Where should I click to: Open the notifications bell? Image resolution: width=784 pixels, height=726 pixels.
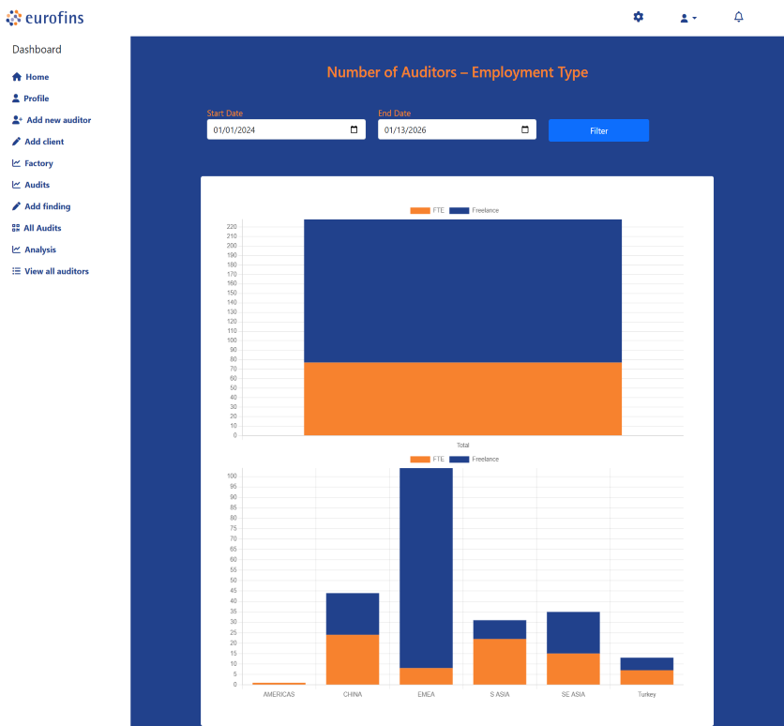(738, 17)
